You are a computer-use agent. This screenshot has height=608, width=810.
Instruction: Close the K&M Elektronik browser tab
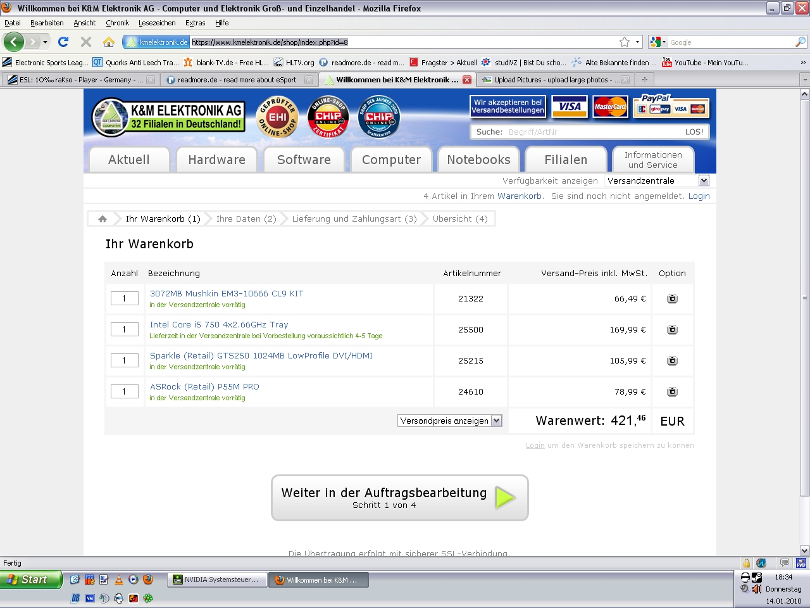[x=467, y=80]
